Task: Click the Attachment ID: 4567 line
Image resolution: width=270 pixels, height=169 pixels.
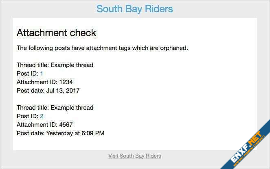Action: (x=44, y=125)
